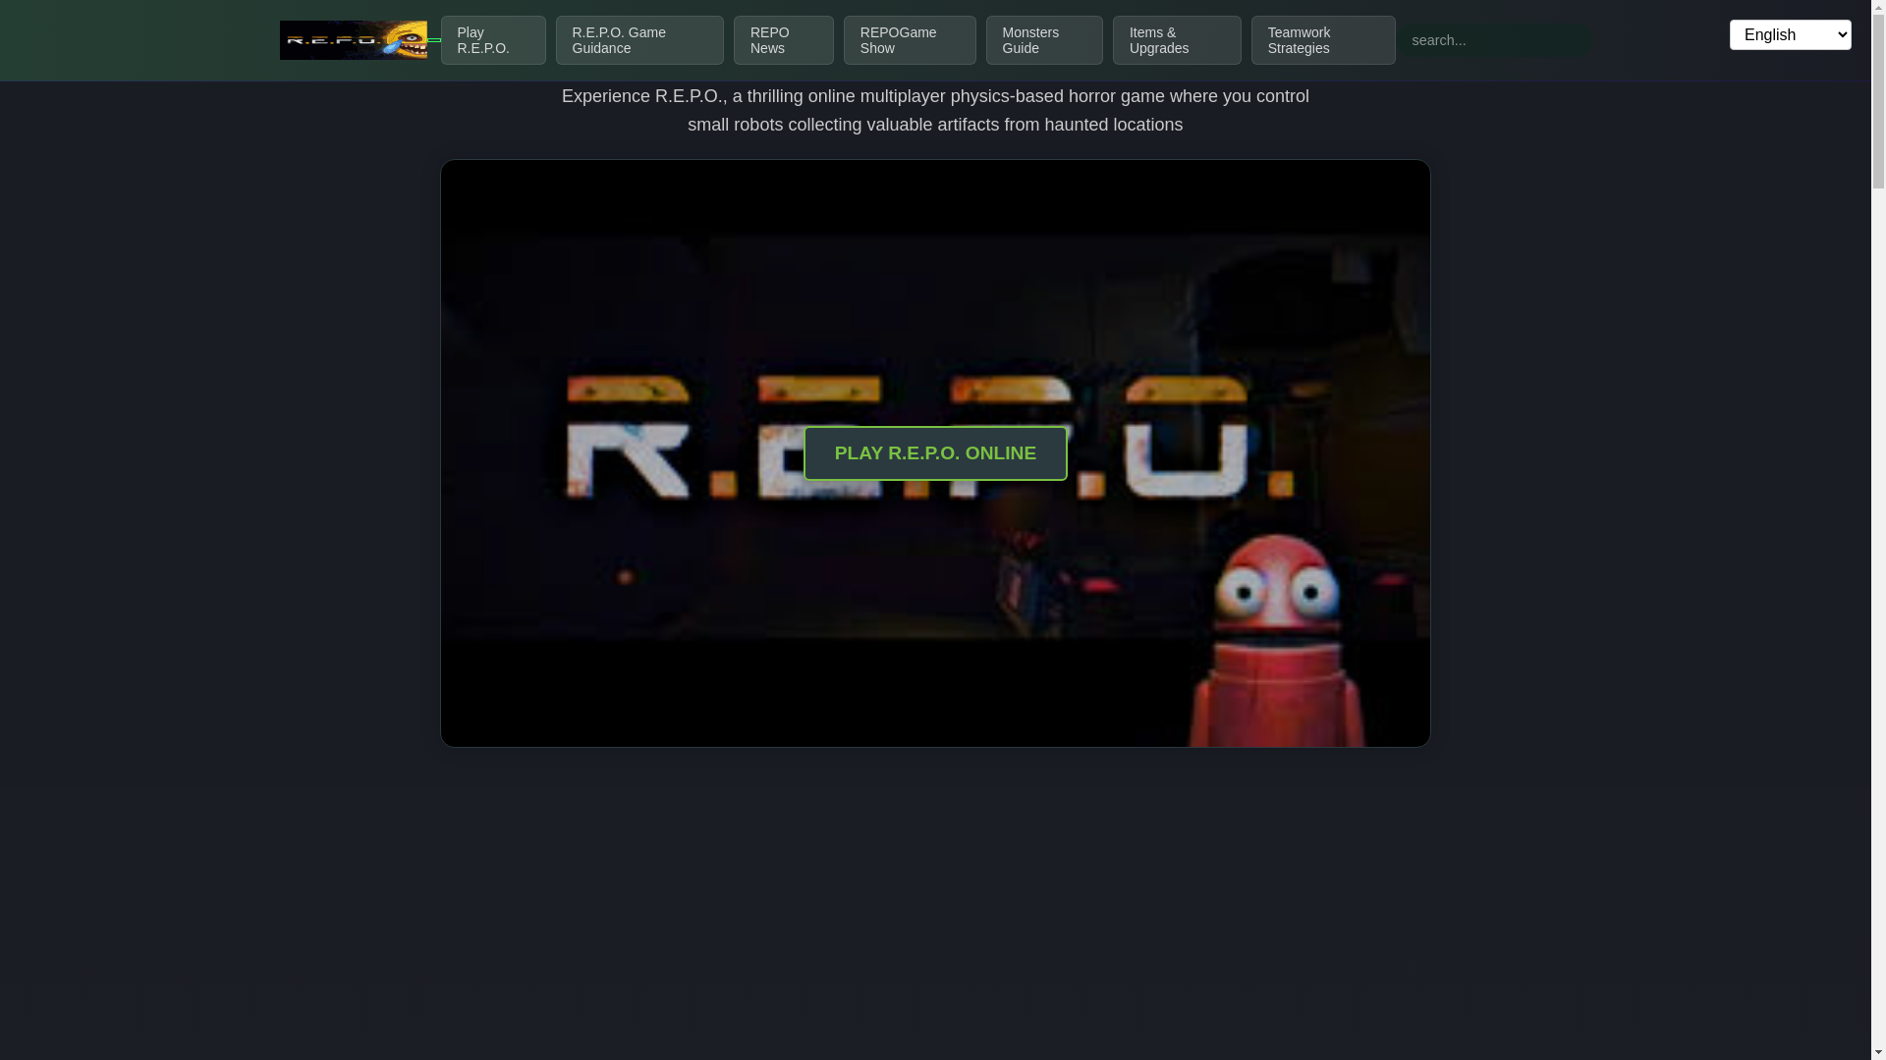
Task: Open REPOGame Show page
Action: point(910,40)
